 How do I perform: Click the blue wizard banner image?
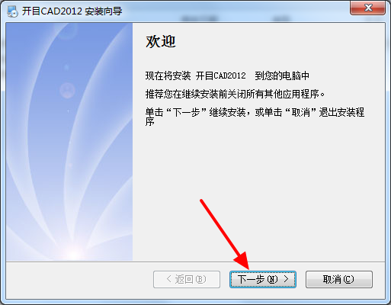click(69, 142)
